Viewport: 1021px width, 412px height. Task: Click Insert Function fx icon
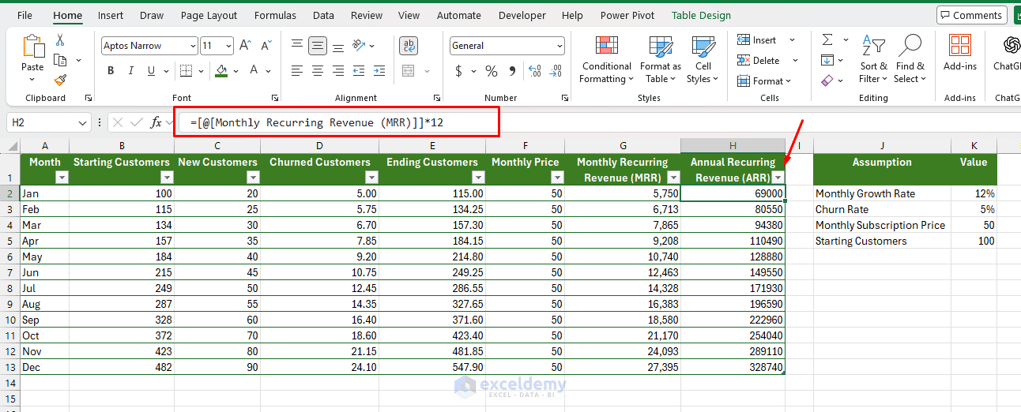[156, 122]
